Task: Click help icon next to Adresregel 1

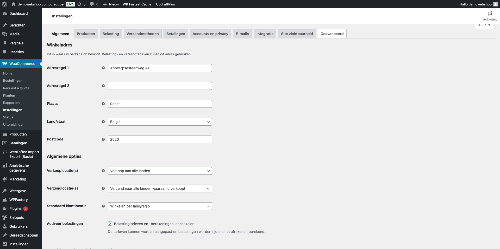Action: click(103, 68)
